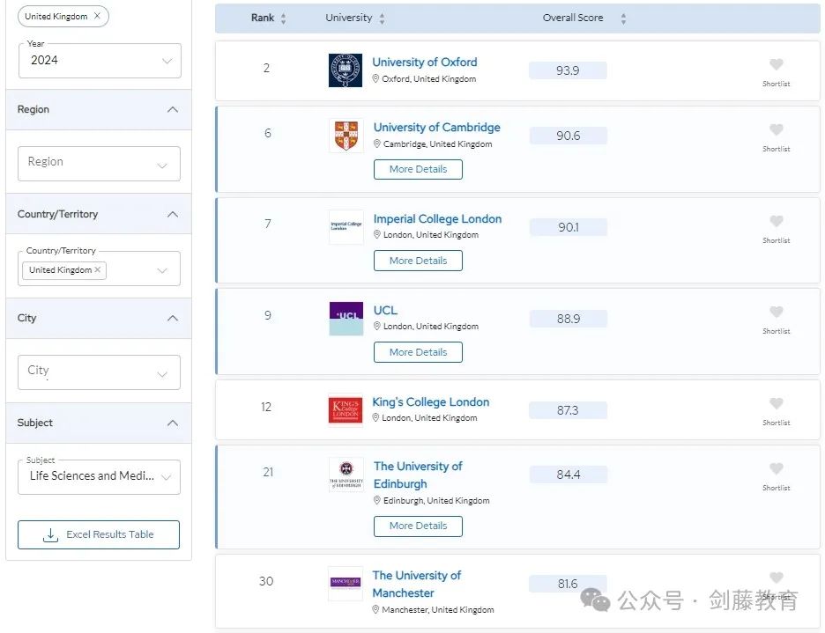The image size is (825, 633).
Task: Shortlist University of Manchester with heart
Action: (x=776, y=578)
